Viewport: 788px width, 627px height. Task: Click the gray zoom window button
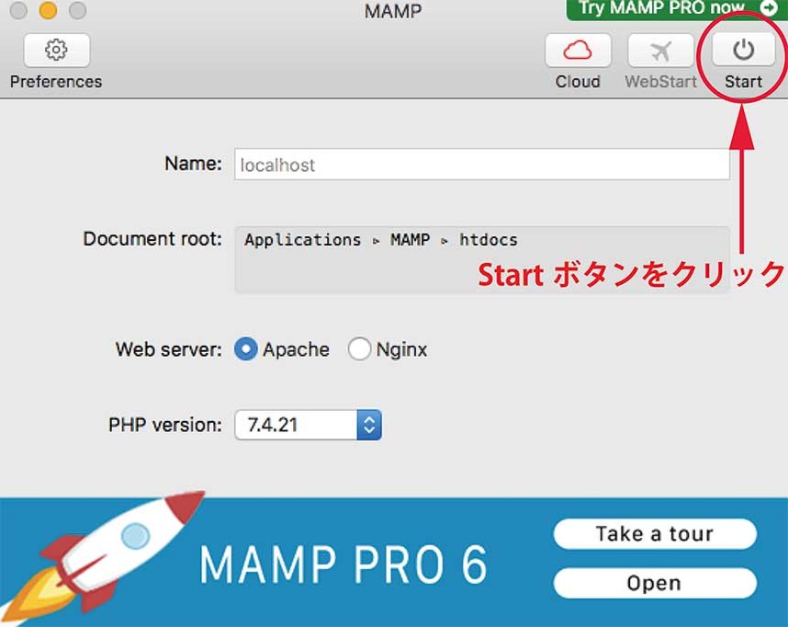click(x=78, y=11)
